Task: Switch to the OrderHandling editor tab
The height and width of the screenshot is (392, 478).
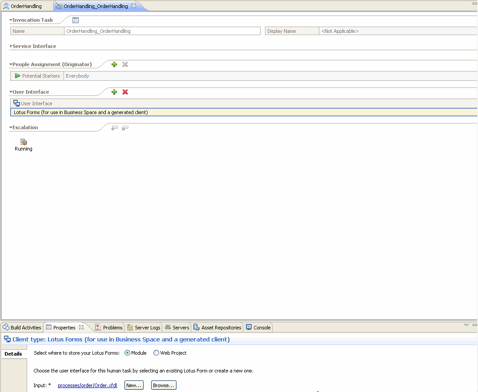Action: point(26,6)
